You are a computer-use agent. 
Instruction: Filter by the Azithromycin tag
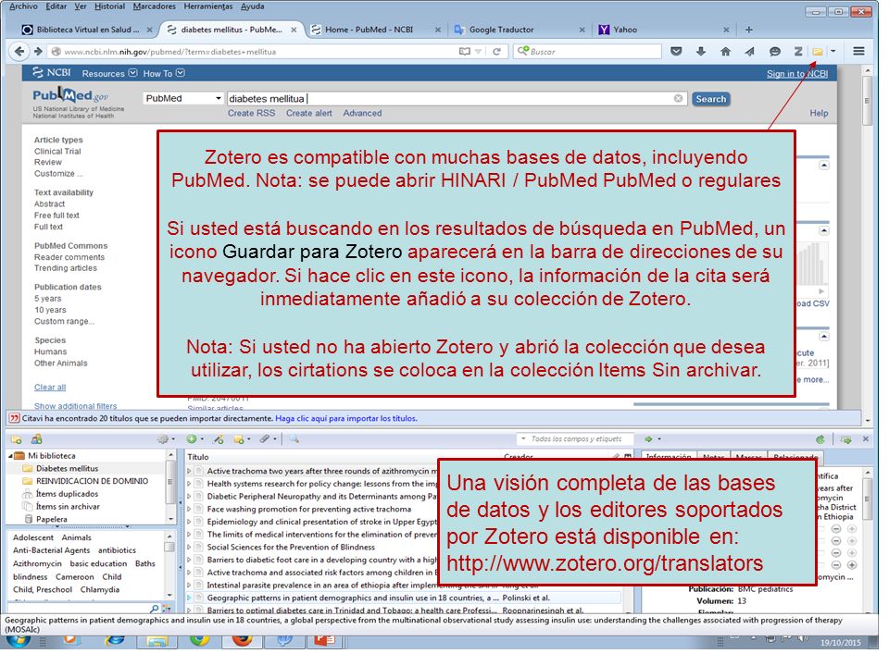coord(37,564)
